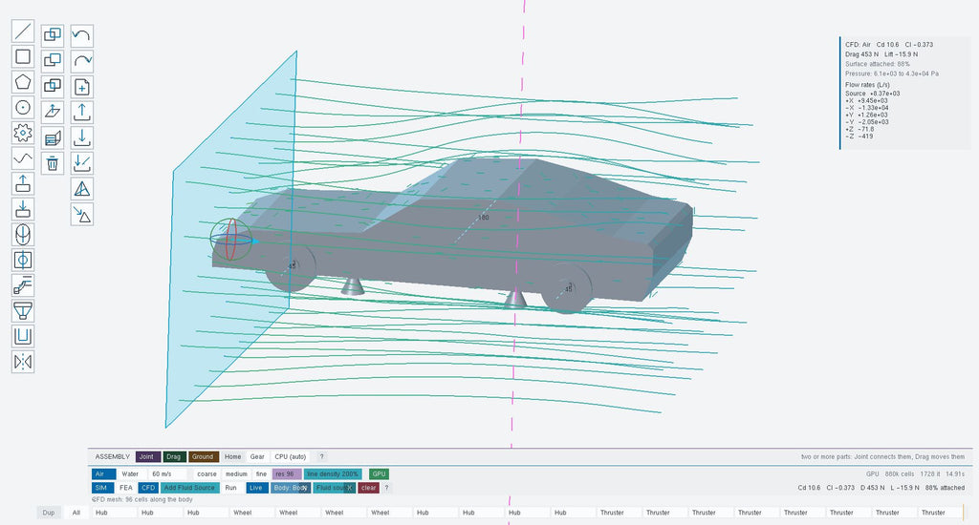The image size is (979, 525).
Task: Select the funnel nozzle tool
Action: pos(23,311)
